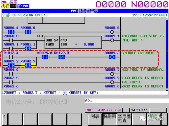Click the 第1PMC indicator label

pyautogui.click(x=23, y=6)
